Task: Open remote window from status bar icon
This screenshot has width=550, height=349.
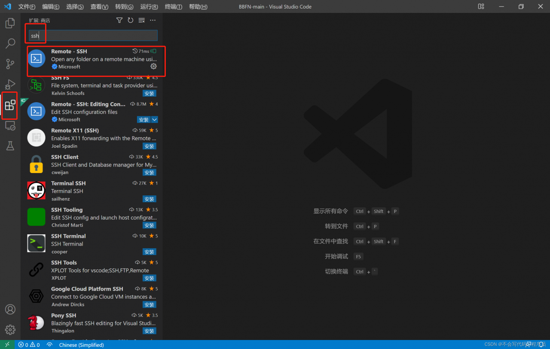Action: coord(7,345)
